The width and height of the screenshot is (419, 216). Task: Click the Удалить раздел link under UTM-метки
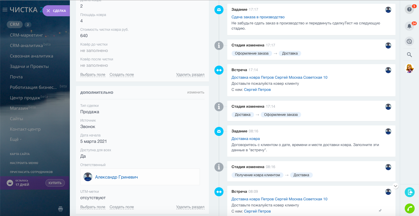(x=190, y=207)
